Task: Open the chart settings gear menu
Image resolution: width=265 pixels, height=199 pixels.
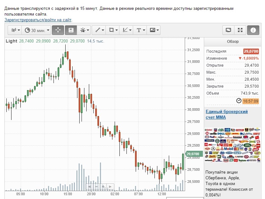Action: [x=84, y=30]
